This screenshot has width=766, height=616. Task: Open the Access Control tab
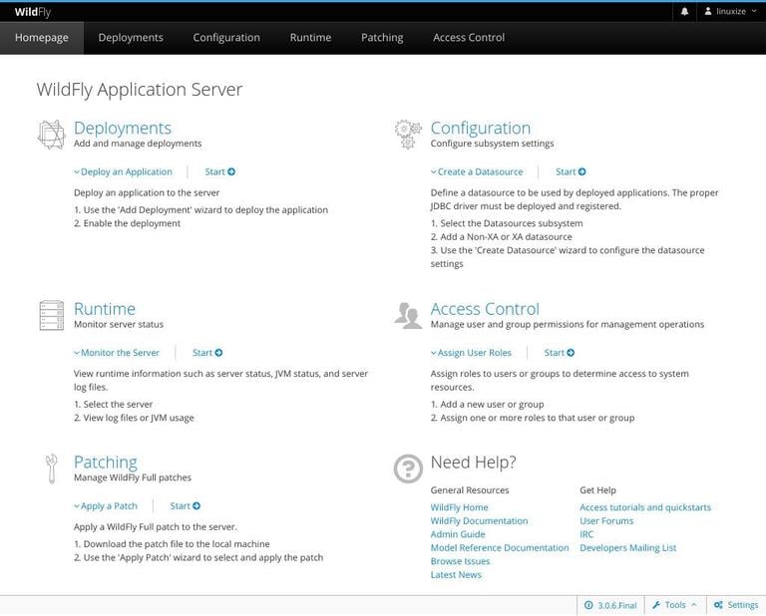coord(468,38)
